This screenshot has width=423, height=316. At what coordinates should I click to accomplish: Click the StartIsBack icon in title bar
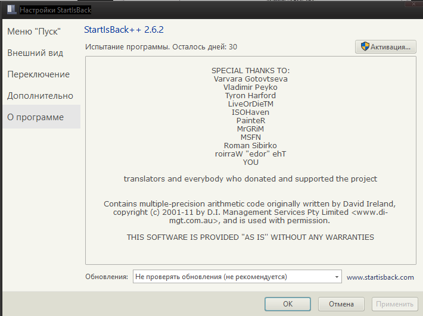[x=10, y=10]
